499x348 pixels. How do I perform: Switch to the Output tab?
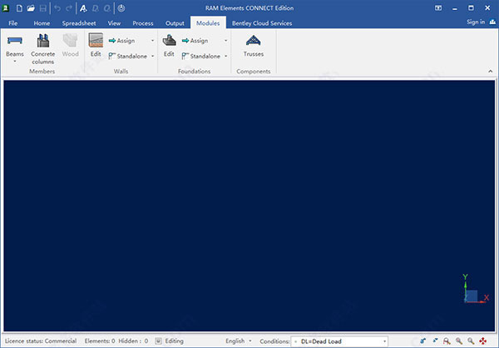pos(175,23)
